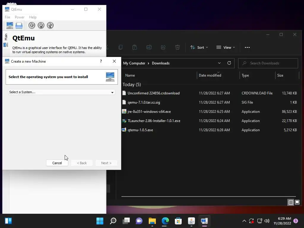Open the See more ellipsis menu in Explorer
Viewport: 304px width, 228px height.
[x=247, y=47]
